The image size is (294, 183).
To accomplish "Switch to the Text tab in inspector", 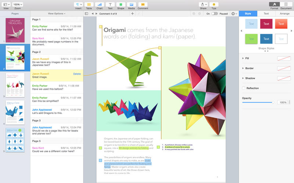I will [x=266, y=14].
